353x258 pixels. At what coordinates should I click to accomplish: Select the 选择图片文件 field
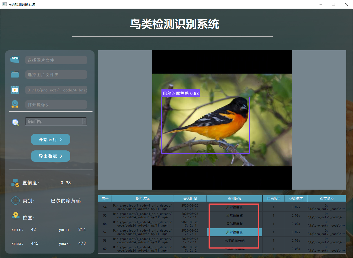point(56,60)
